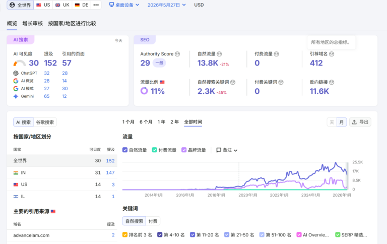The image size is (387, 244).
Task: Open the 按国家/地区进行比较 tab
Action: pos(72,24)
